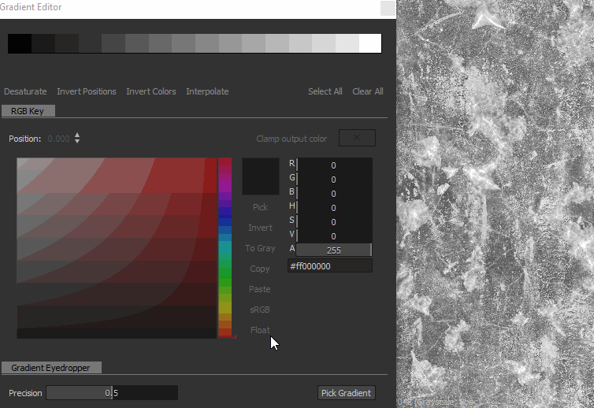Click Select All
This screenshot has height=408, width=594.
pyautogui.click(x=325, y=91)
